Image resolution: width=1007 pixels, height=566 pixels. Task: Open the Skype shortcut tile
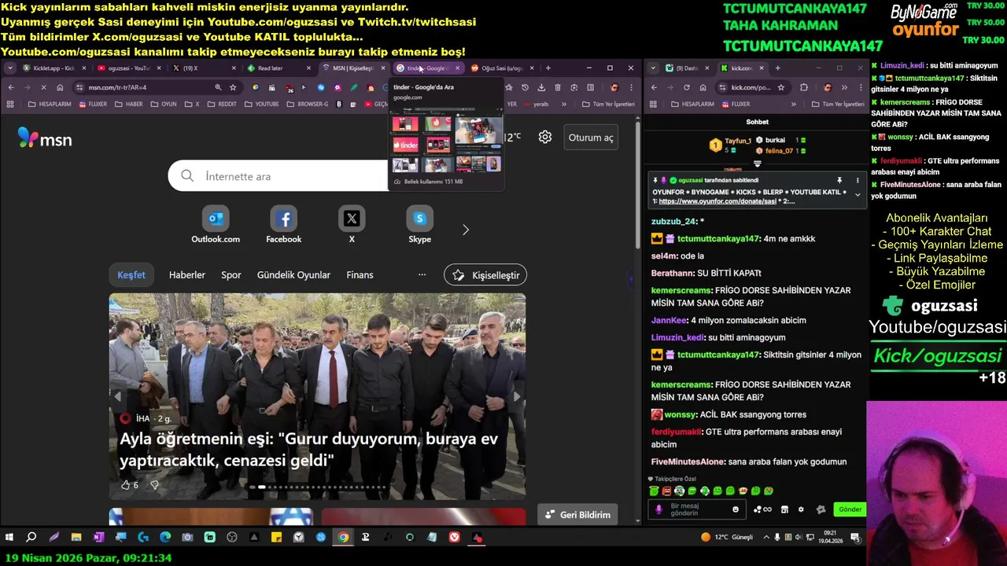point(419,225)
